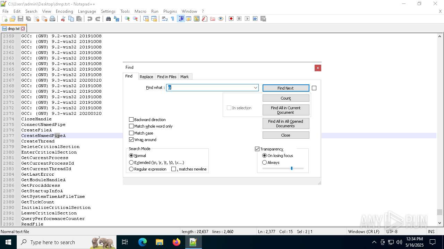444x249 pixels.
Task: Start macro recording with red dot icon
Action: coord(231,19)
